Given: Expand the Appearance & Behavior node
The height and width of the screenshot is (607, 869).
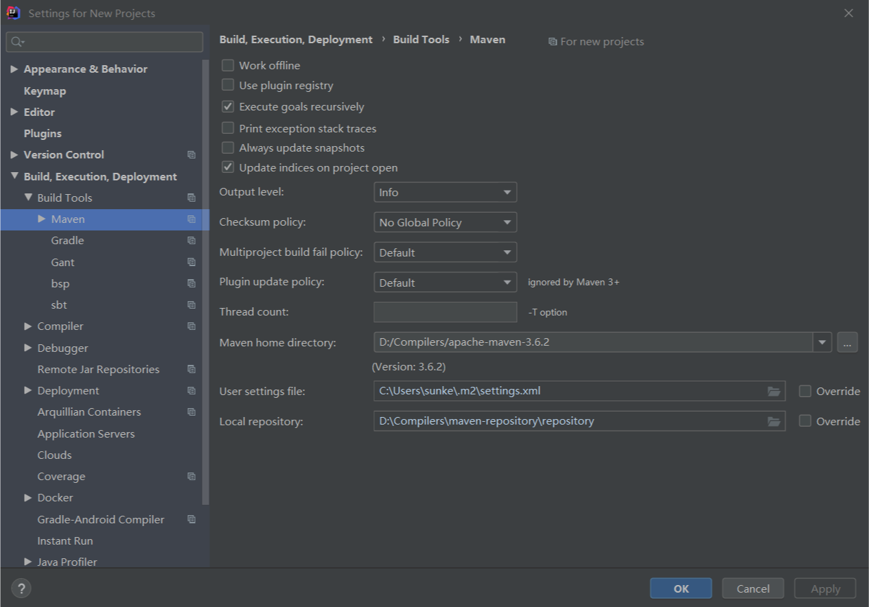Looking at the screenshot, I should click(x=14, y=69).
